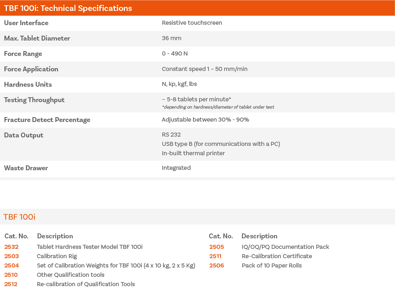Click the Testing Throughput footnote text
395x291 pixels.
coord(218,107)
